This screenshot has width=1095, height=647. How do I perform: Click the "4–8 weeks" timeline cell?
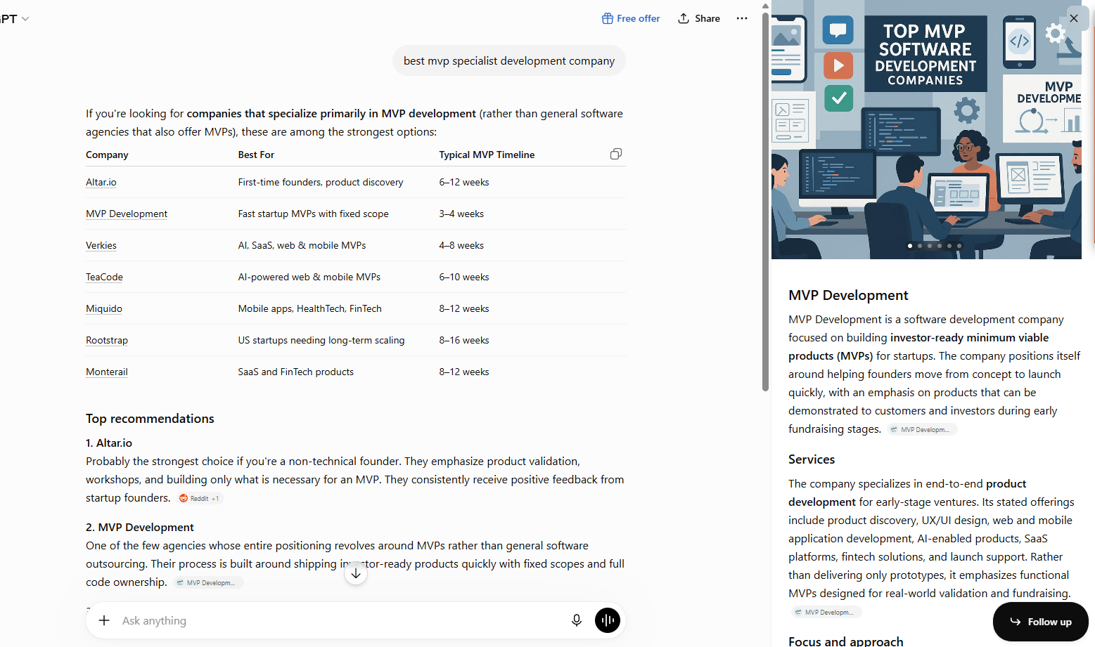461,245
